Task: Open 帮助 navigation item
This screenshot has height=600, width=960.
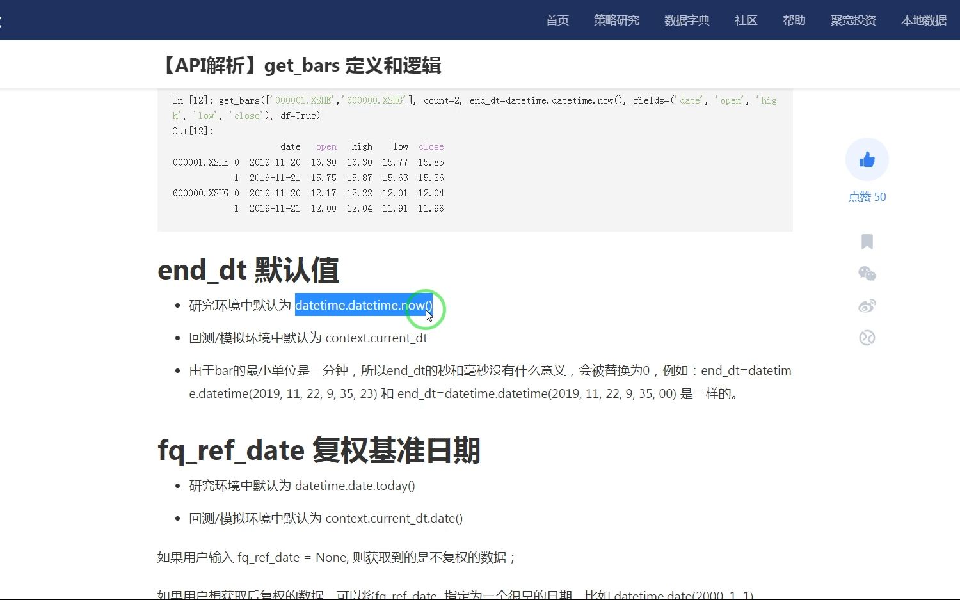Action: (794, 20)
